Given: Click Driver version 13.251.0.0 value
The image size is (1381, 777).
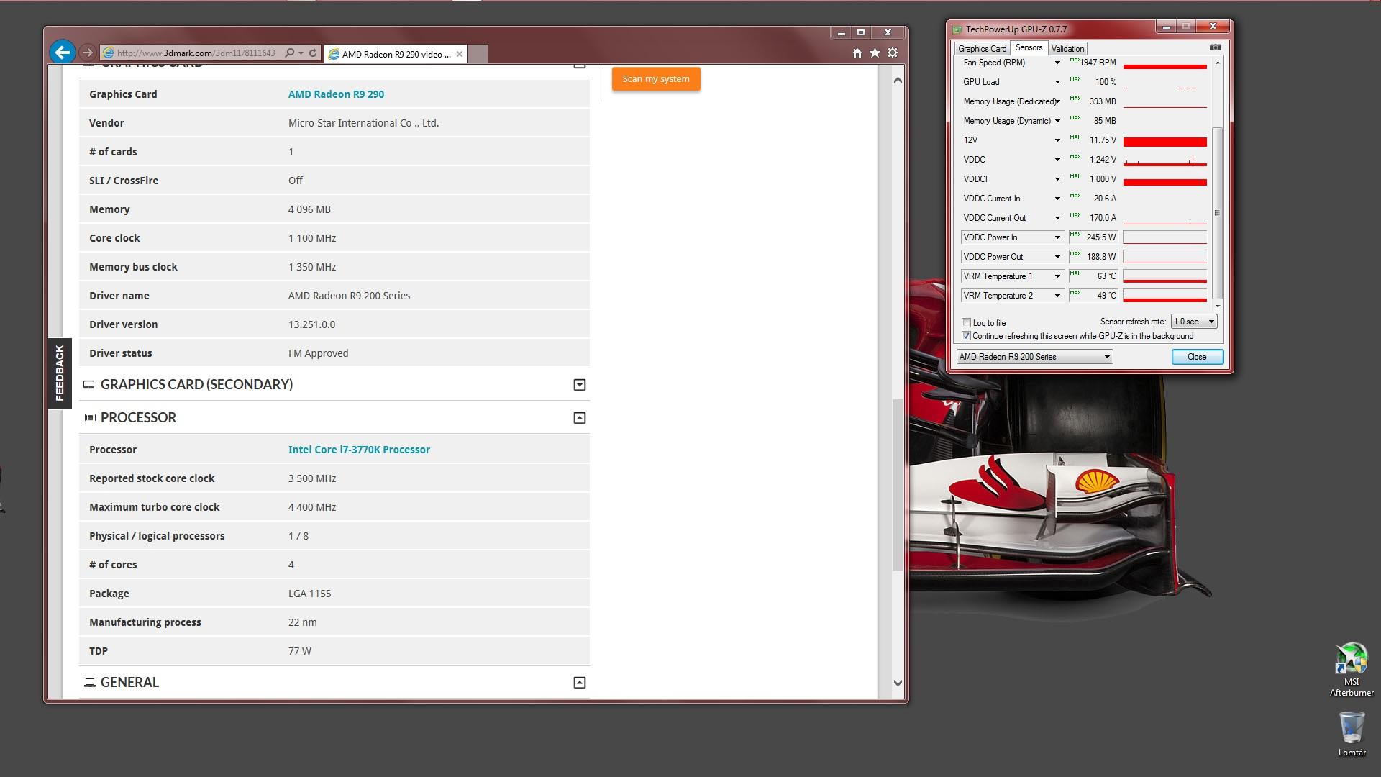Looking at the screenshot, I should click(x=311, y=324).
